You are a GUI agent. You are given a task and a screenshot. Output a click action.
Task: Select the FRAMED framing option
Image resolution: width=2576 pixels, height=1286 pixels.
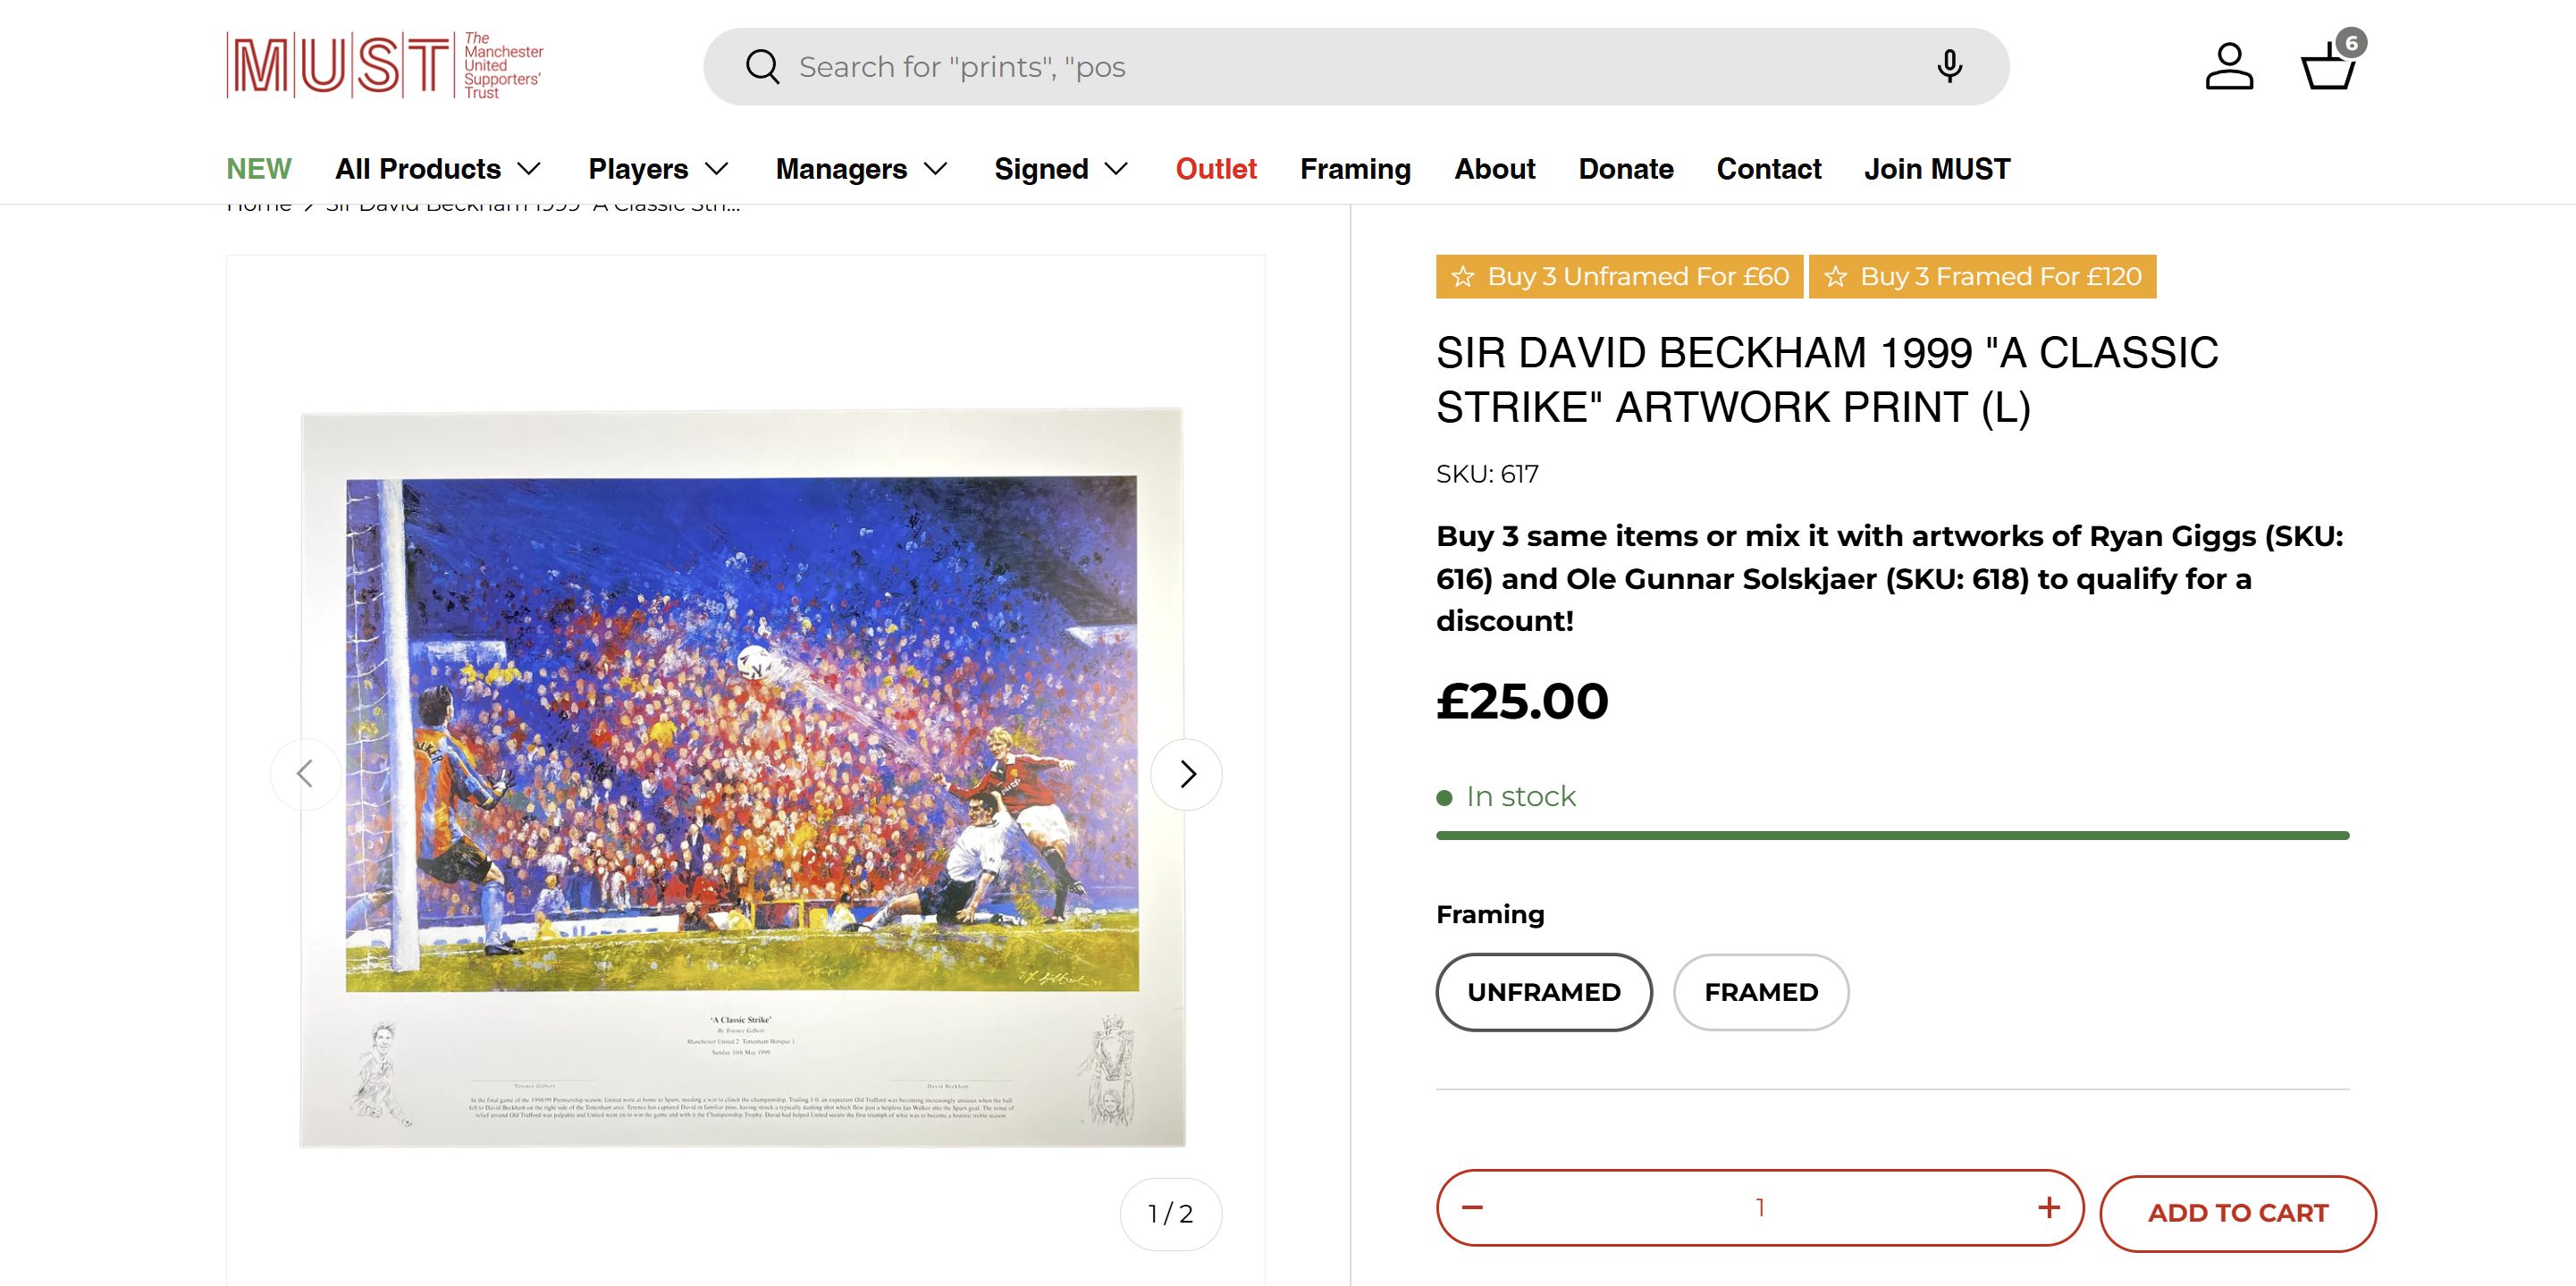pyautogui.click(x=1761, y=992)
